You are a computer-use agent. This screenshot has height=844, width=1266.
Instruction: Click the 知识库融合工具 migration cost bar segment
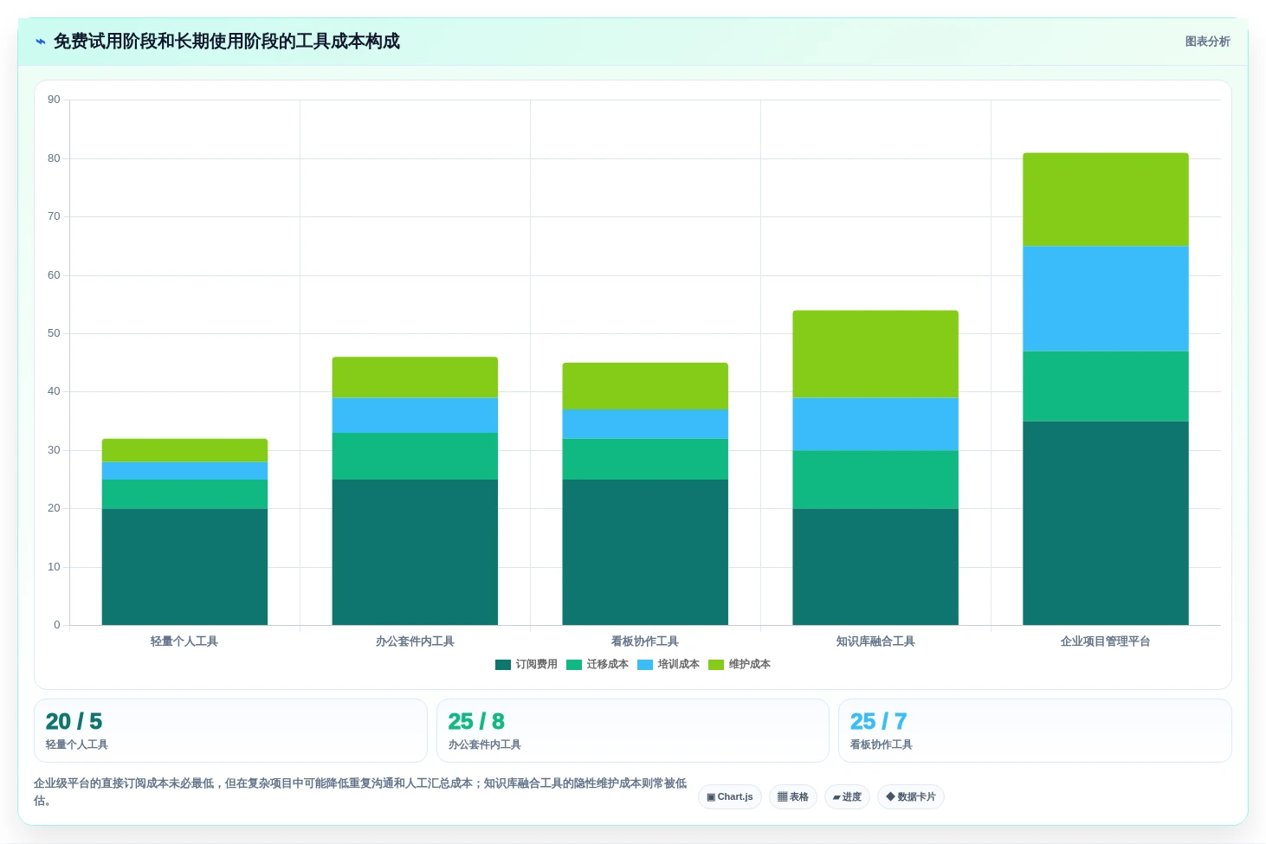(x=875, y=480)
